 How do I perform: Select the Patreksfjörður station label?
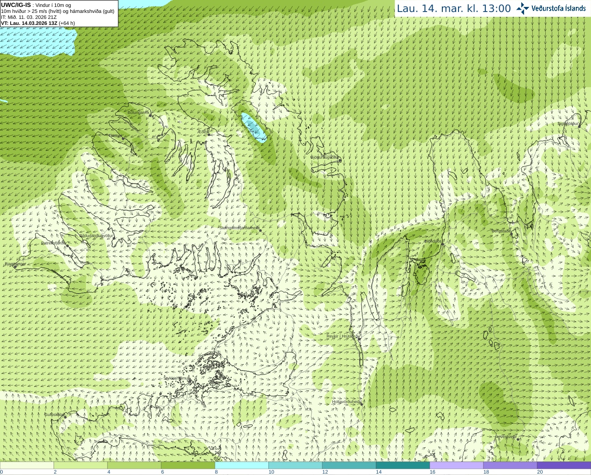[54, 243]
